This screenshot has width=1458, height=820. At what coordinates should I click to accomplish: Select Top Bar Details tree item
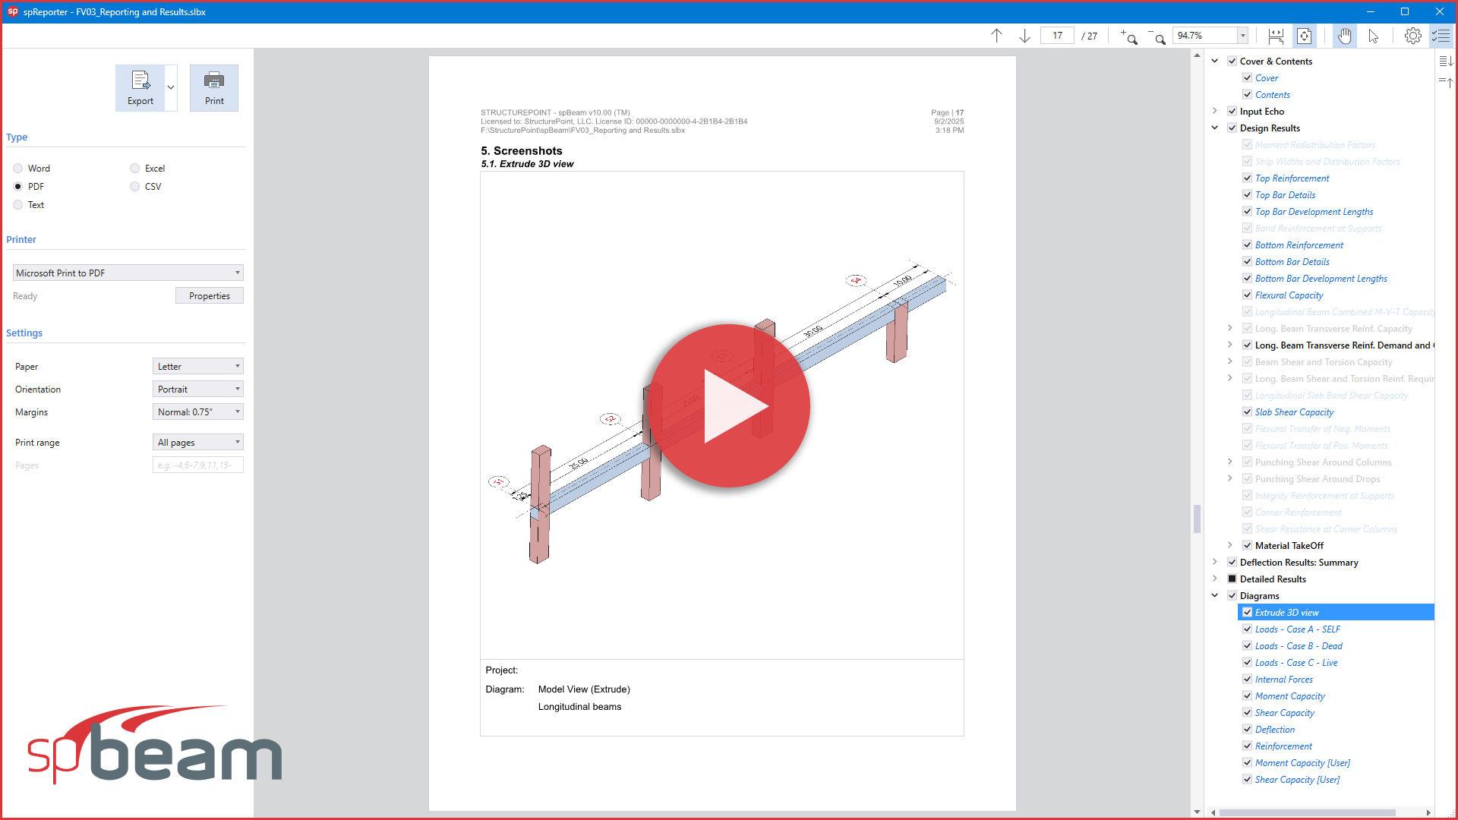tap(1285, 195)
